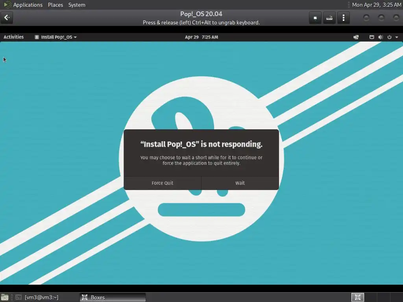The image size is (403, 302).
Task: Click the Boxes workspace switcher icon
Action: point(358,297)
